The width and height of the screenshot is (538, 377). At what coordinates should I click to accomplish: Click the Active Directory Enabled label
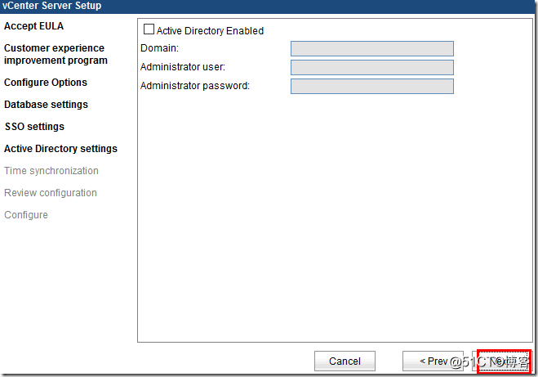(x=210, y=31)
